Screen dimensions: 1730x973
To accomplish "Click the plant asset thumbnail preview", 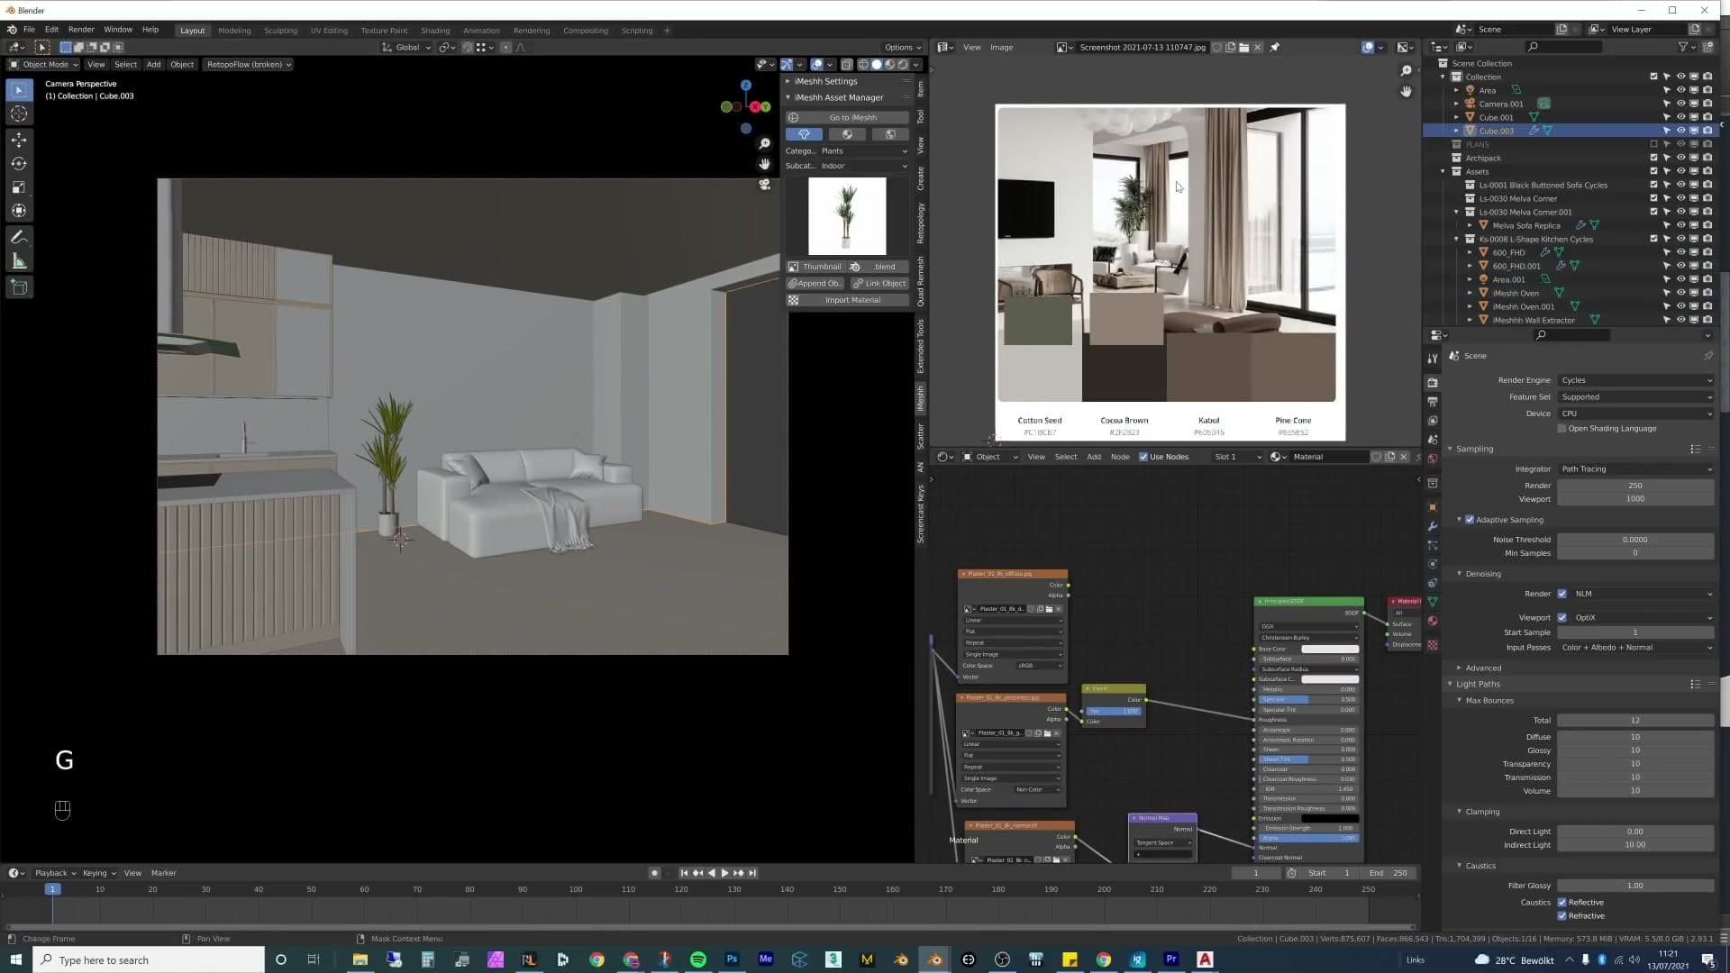I will [847, 216].
